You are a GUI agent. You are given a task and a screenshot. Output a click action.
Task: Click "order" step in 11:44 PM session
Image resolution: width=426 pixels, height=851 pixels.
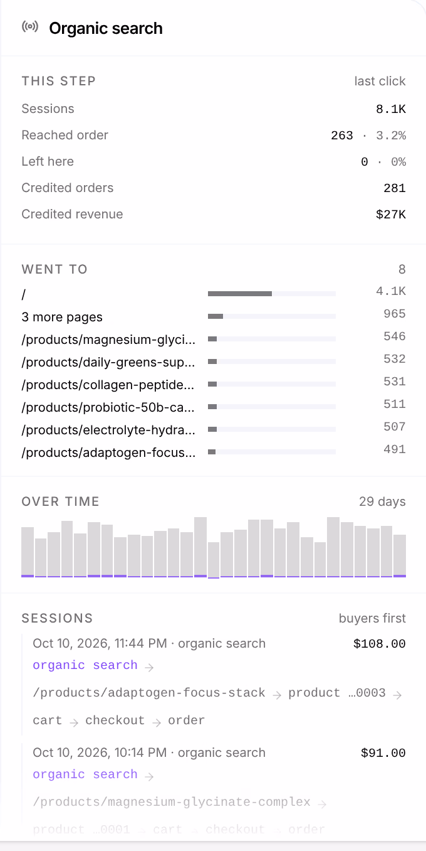[x=187, y=720]
